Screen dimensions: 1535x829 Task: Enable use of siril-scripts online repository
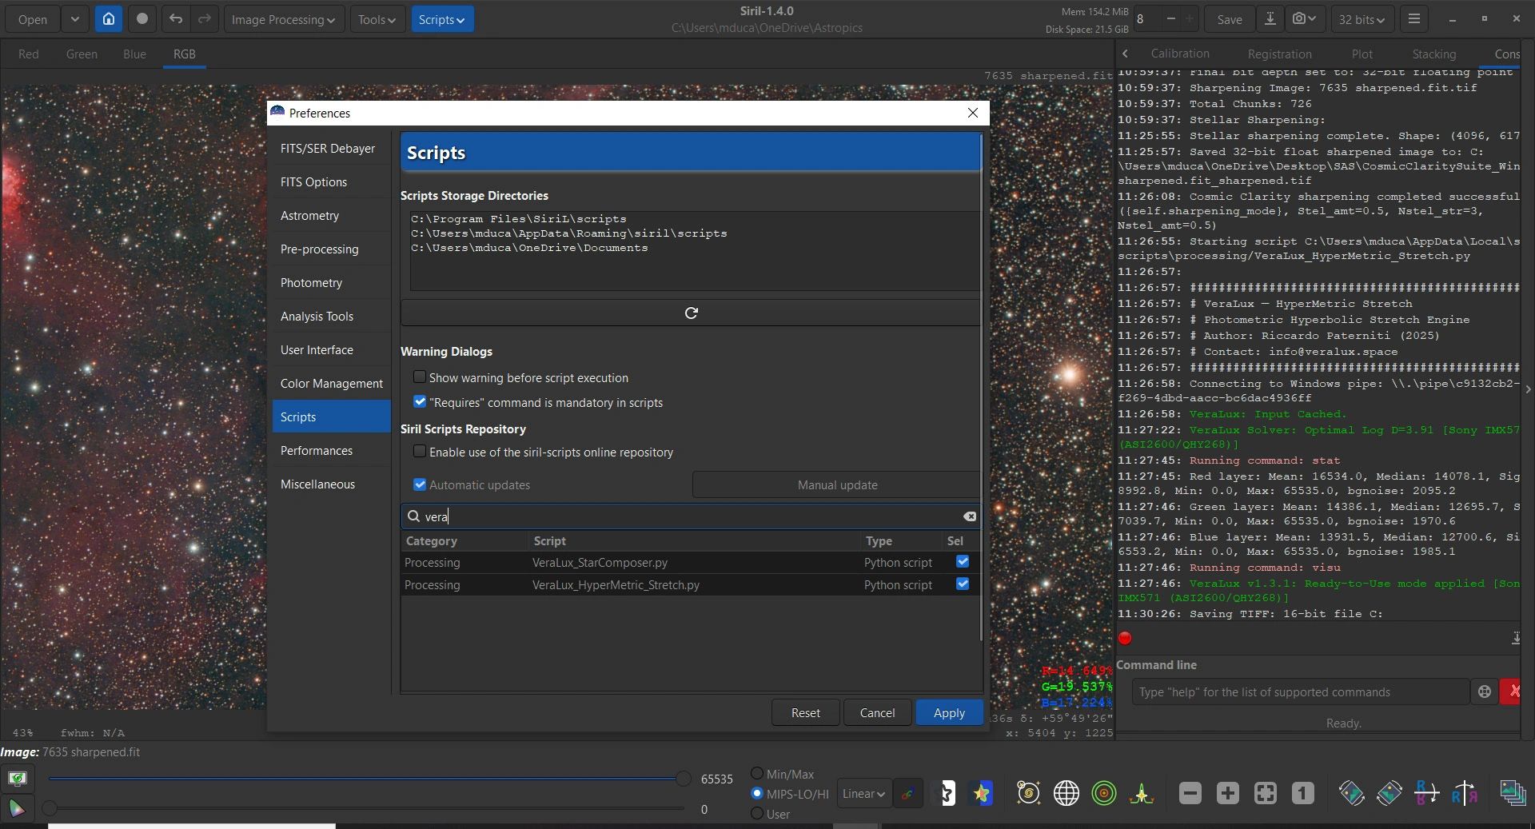pos(420,452)
